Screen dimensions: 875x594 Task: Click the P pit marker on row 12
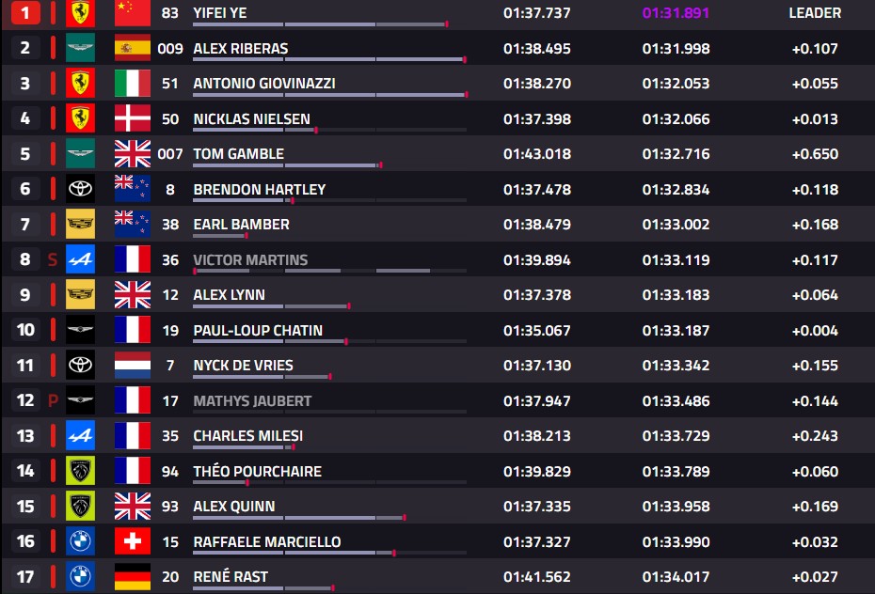53,400
